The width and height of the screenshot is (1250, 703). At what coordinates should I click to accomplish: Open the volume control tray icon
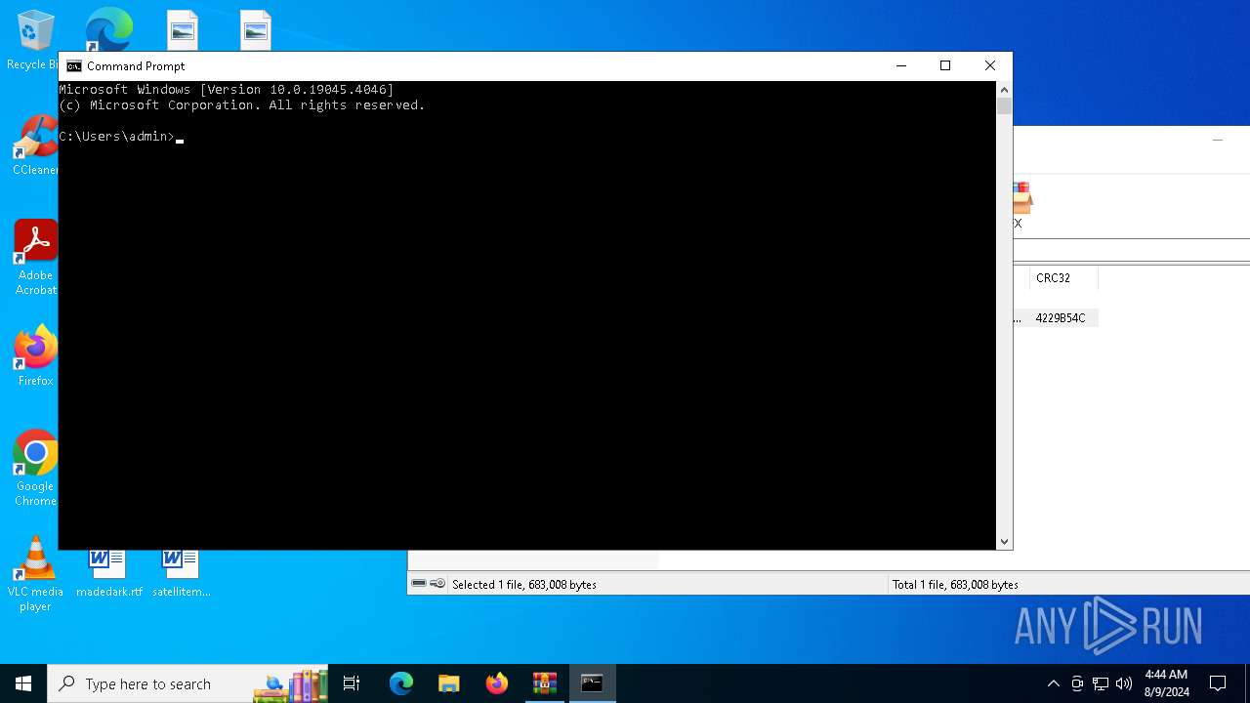(x=1124, y=683)
